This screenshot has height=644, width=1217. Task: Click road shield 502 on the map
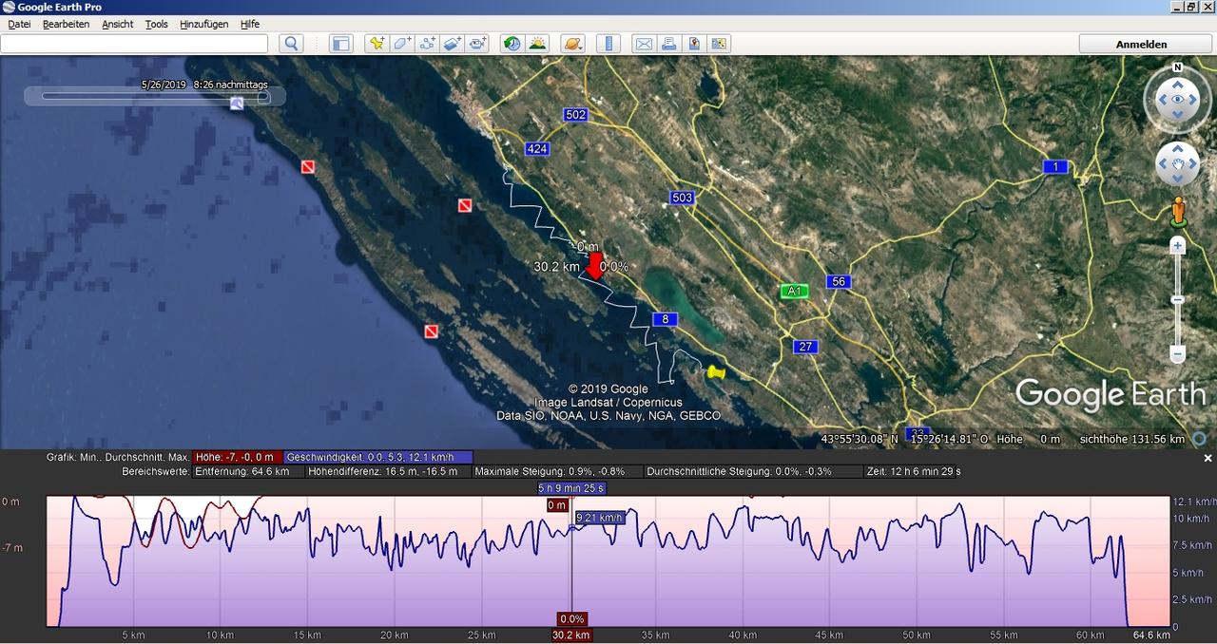pyautogui.click(x=575, y=114)
